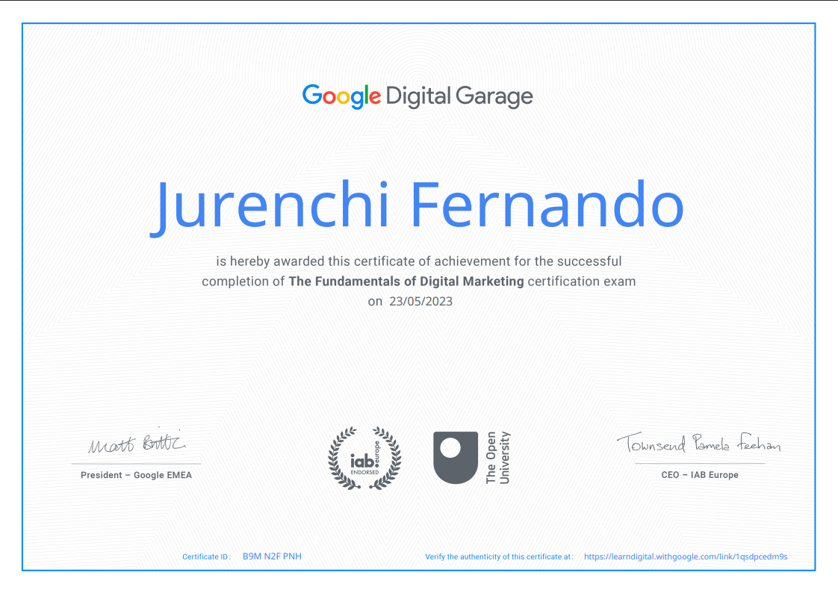Click 'The Fundamentals of Digital Marketing' text
The height and width of the screenshot is (593, 838).
coord(406,282)
